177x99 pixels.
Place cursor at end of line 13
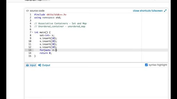[56, 50]
